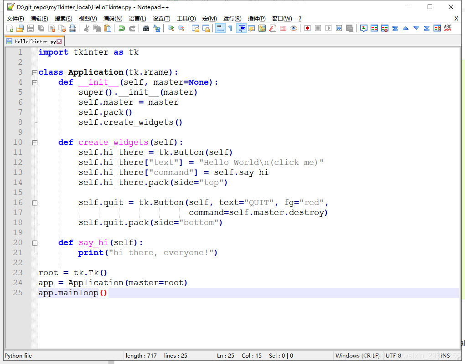
Task: Open user-defined language dialog icon
Action: click(252, 28)
